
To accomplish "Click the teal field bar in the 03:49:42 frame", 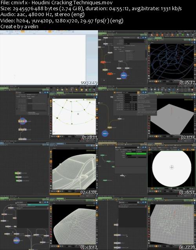I will 38,204.
